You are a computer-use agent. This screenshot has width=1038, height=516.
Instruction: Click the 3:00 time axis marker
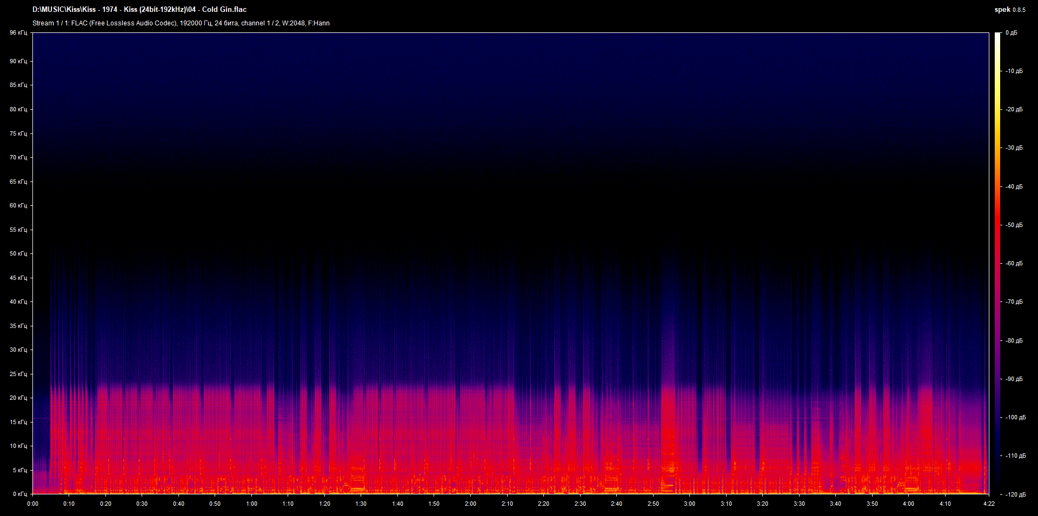689,504
